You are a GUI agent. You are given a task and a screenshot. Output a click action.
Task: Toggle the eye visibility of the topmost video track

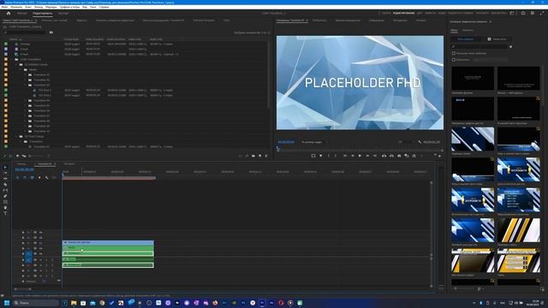pos(40,232)
